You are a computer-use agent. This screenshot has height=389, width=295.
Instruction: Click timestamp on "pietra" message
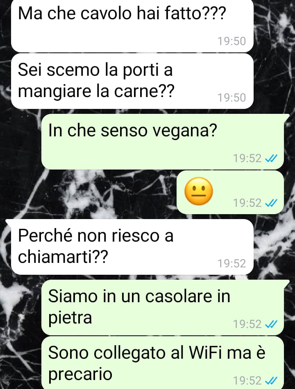pyautogui.click(x=247, y=324)
